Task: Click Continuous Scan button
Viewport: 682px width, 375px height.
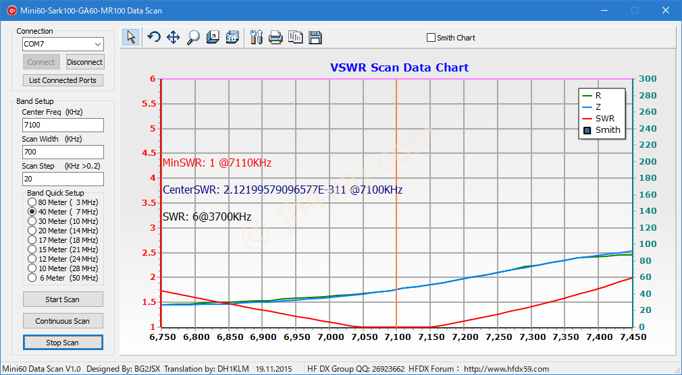Action: (x=63, y=321)
